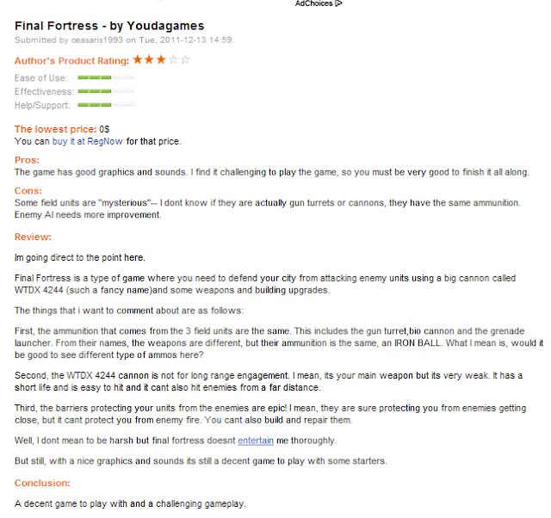
Task: Click the Effectiveness rating bar
Action: (106, 91)
